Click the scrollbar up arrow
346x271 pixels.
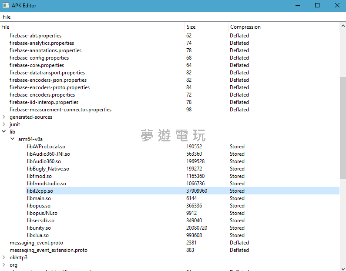[x=343, y=27]
